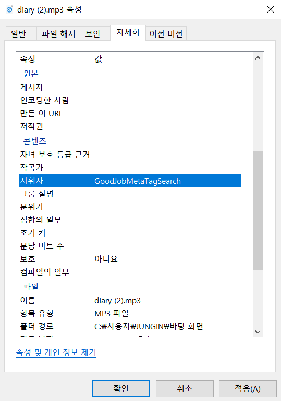Select the 저작권 property row
Screen dimensions: 281x401
(x=130, y=126)
